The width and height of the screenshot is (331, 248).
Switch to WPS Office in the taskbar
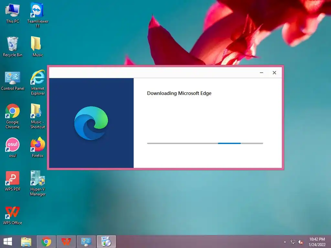(x=66, y=242)
